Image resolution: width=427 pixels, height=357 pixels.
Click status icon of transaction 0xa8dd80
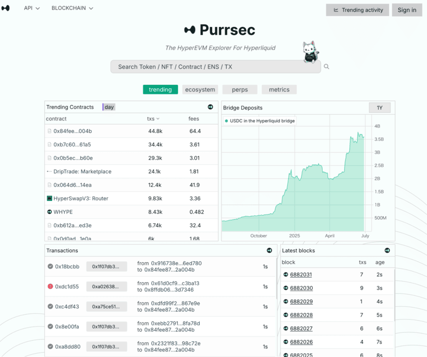pyautogui.click(x=50, y=347)
